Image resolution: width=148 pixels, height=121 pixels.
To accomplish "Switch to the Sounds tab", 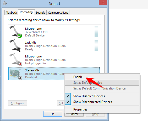I will [40, 13].
